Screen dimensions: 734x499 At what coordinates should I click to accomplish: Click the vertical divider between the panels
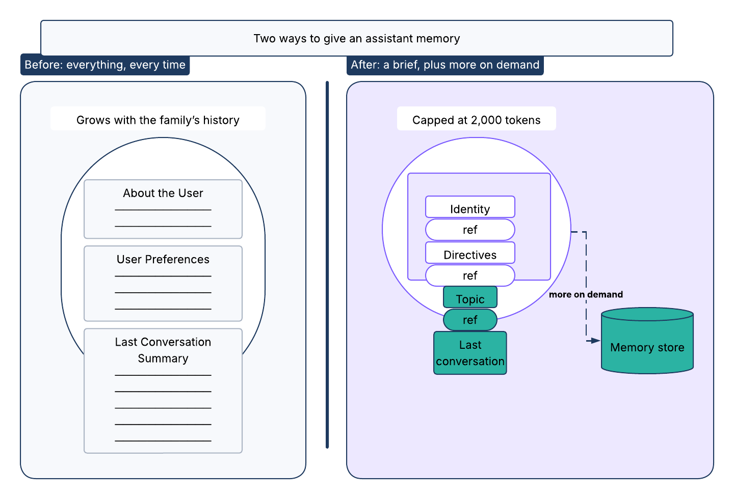(327, 265)
